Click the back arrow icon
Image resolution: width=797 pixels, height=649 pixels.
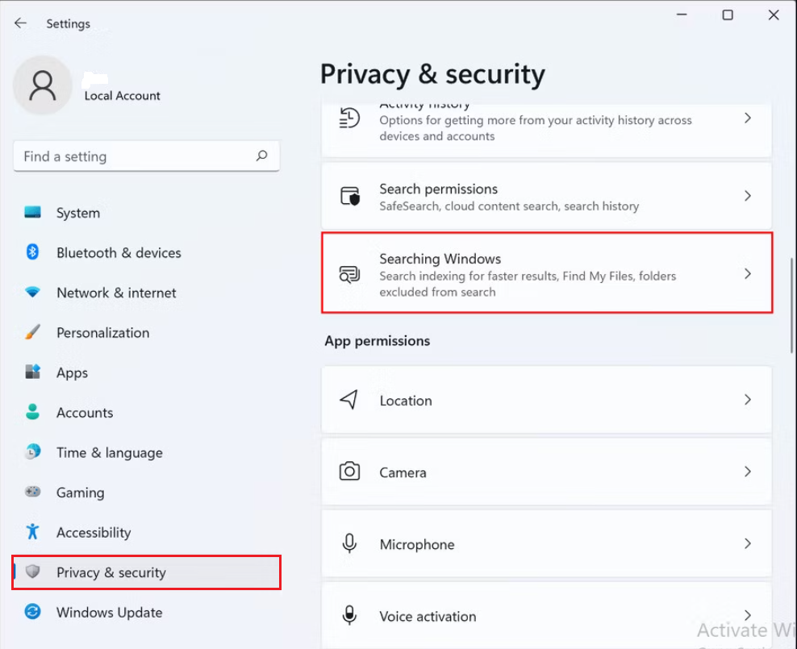[x=20, y=23]
